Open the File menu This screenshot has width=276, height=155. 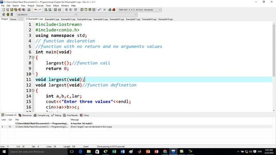click(3, 6)
